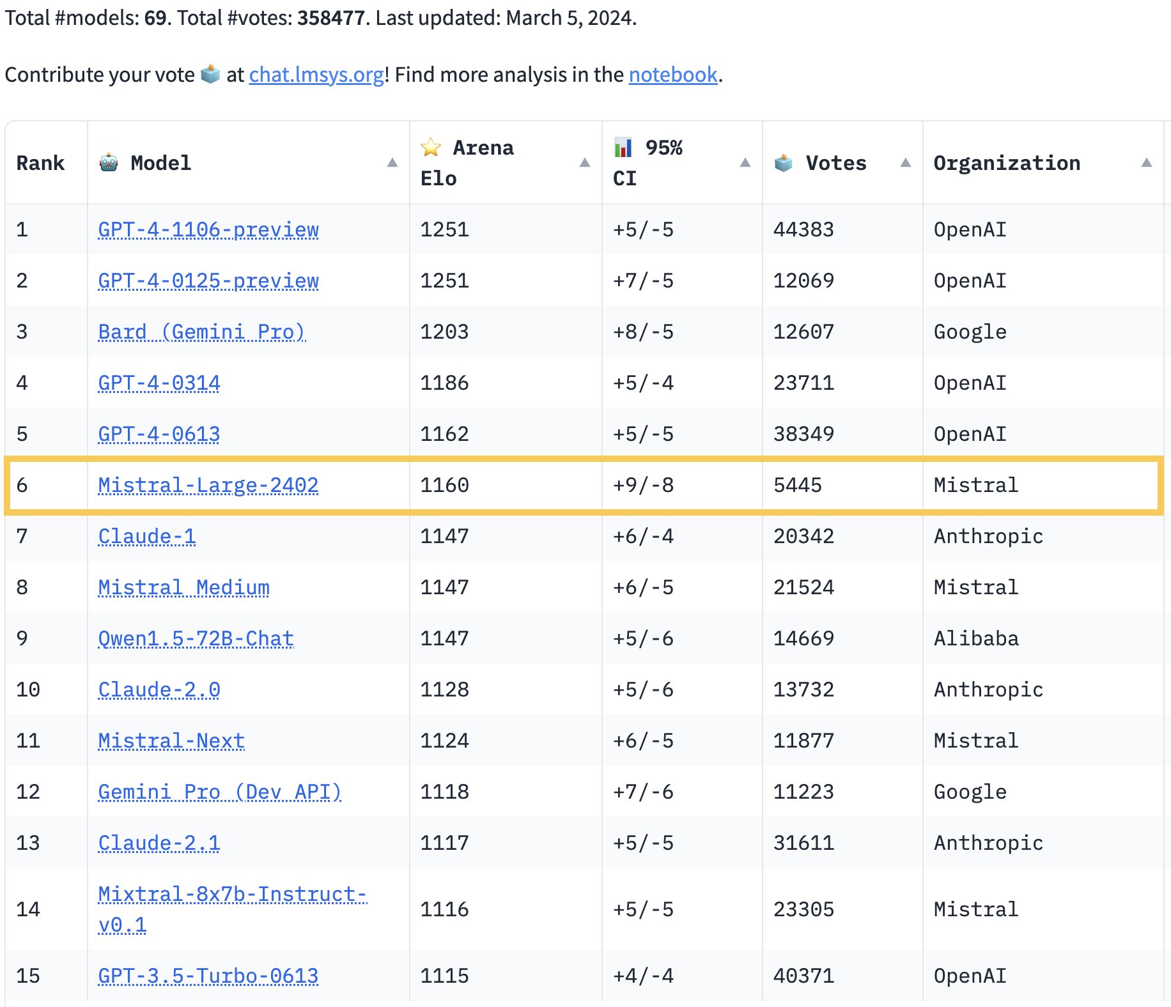1171x1007 pixels.
Task: Click the ballot box emoji near 'Contribute your vote'
Action: pos(210,74)
